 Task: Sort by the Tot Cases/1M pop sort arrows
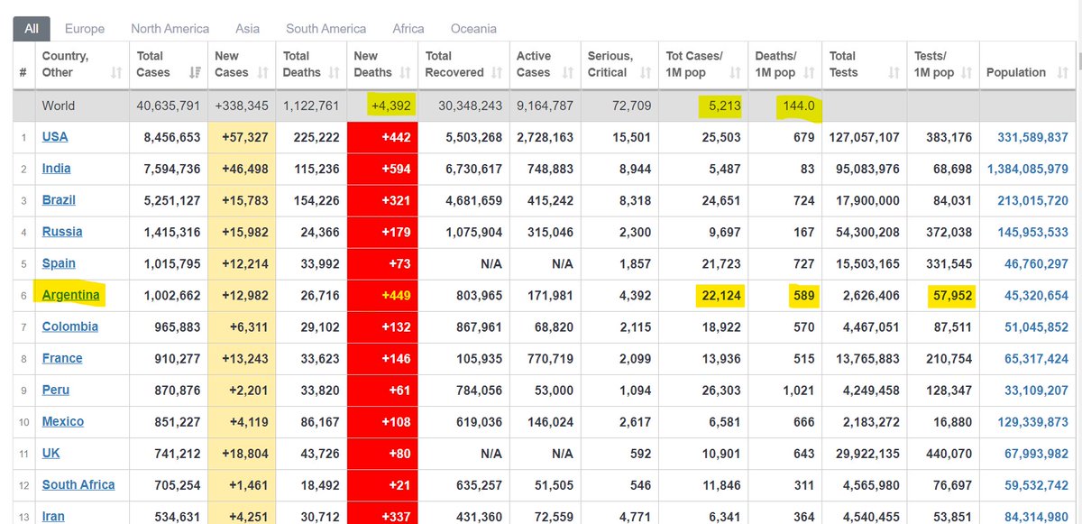coord(735,72)
